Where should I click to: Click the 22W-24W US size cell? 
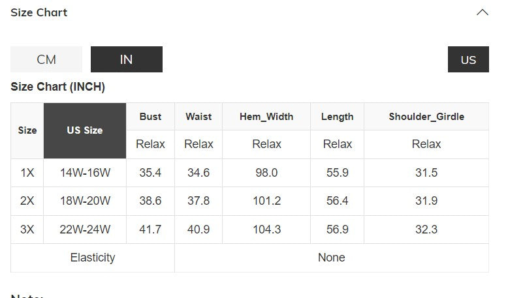tap(85, 230)
